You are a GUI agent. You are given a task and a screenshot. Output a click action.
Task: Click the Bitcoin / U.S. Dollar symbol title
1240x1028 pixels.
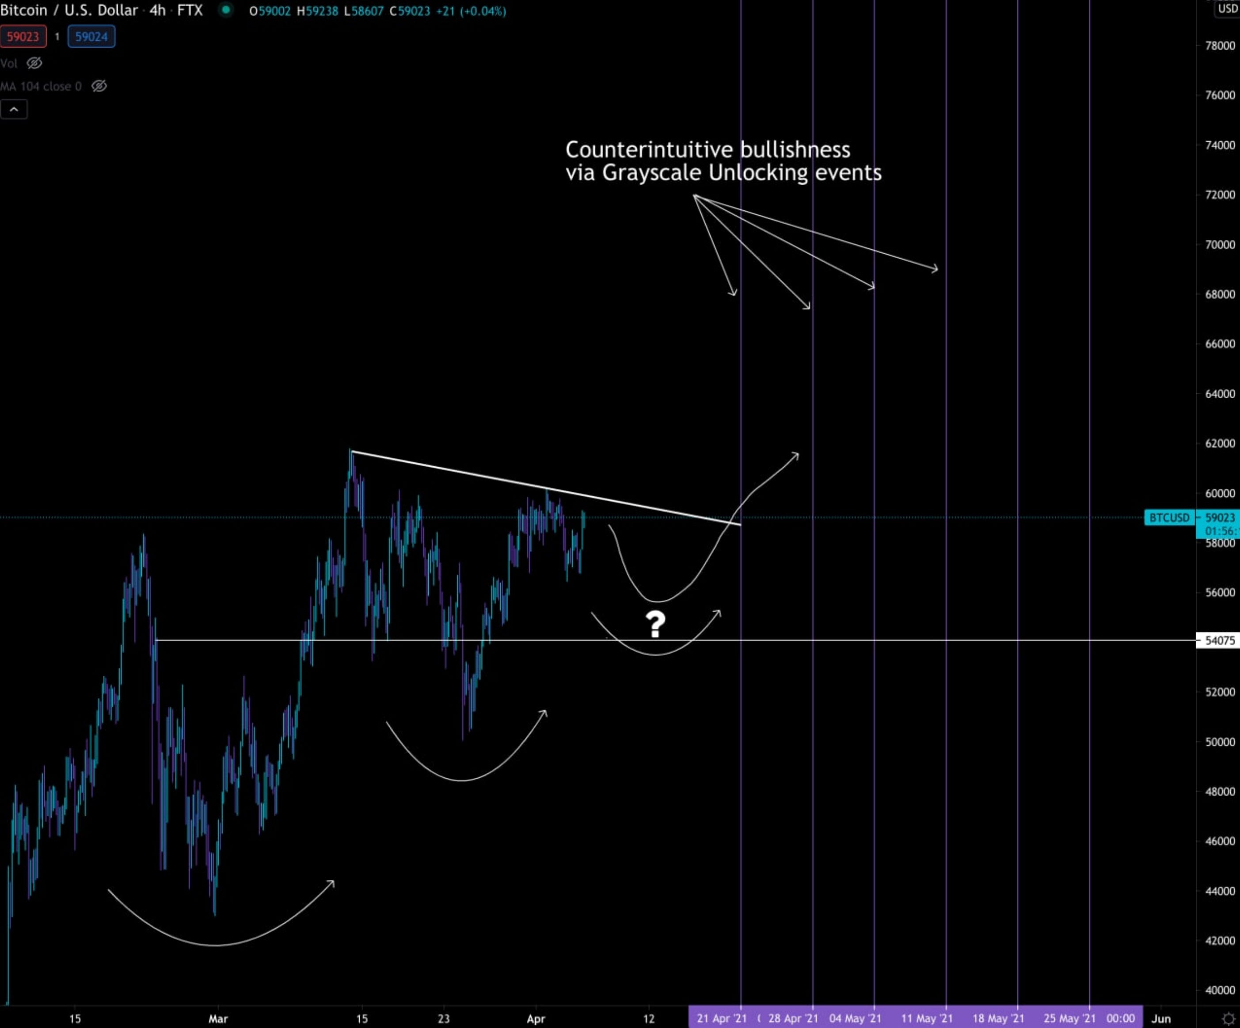tap(68, 10)
